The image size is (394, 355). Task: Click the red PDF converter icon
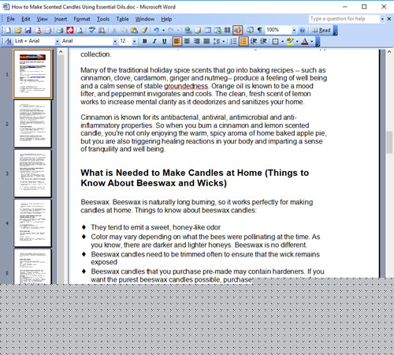click(70, 30)
